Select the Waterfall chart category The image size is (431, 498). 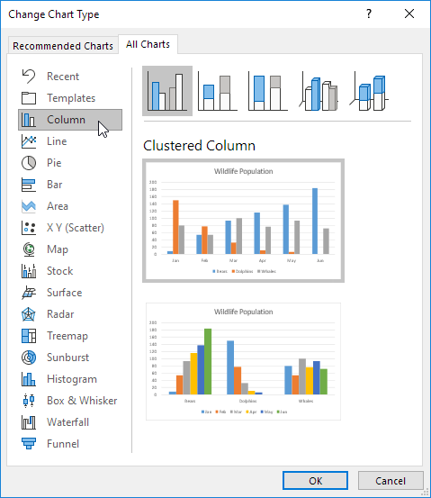click(70, 422)
